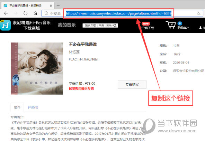Screen dimensions: 205x141
Task: Click the search magnifier icon
Action: (115, 26)
